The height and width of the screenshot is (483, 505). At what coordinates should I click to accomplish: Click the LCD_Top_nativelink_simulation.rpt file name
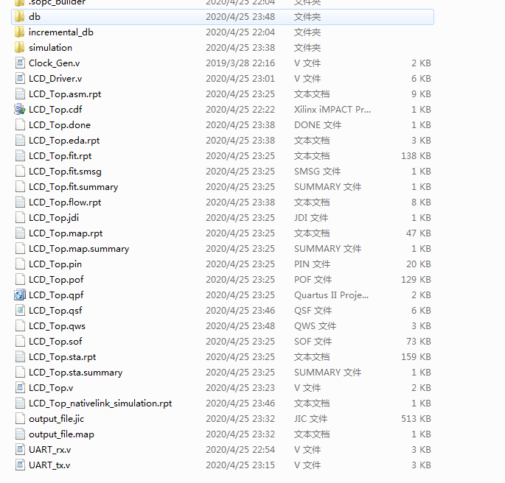pyautogui.click(x=100, y=403)
